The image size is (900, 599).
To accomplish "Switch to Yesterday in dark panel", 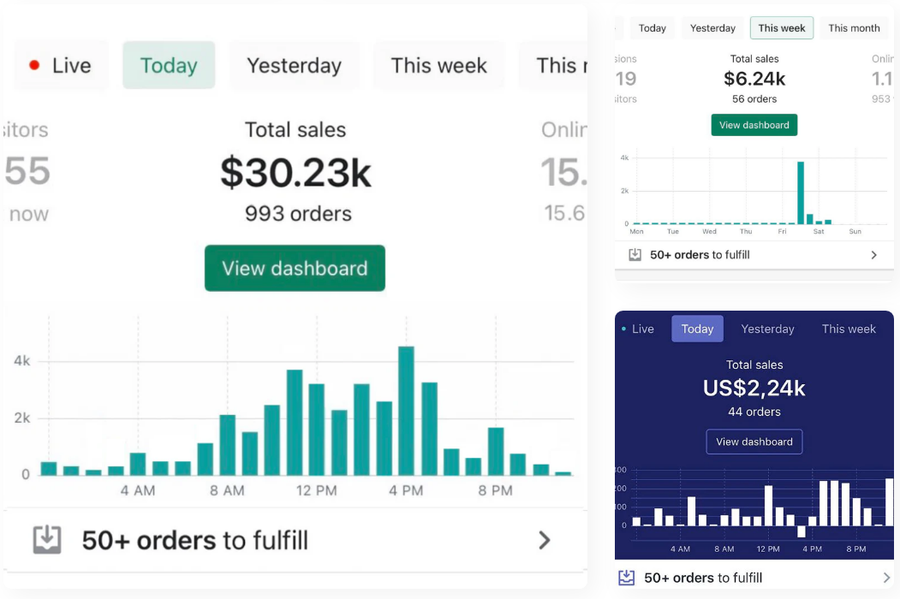I will (767, 329).
